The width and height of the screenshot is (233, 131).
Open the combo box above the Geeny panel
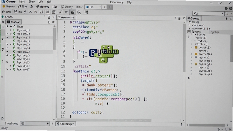pos(208,13)
